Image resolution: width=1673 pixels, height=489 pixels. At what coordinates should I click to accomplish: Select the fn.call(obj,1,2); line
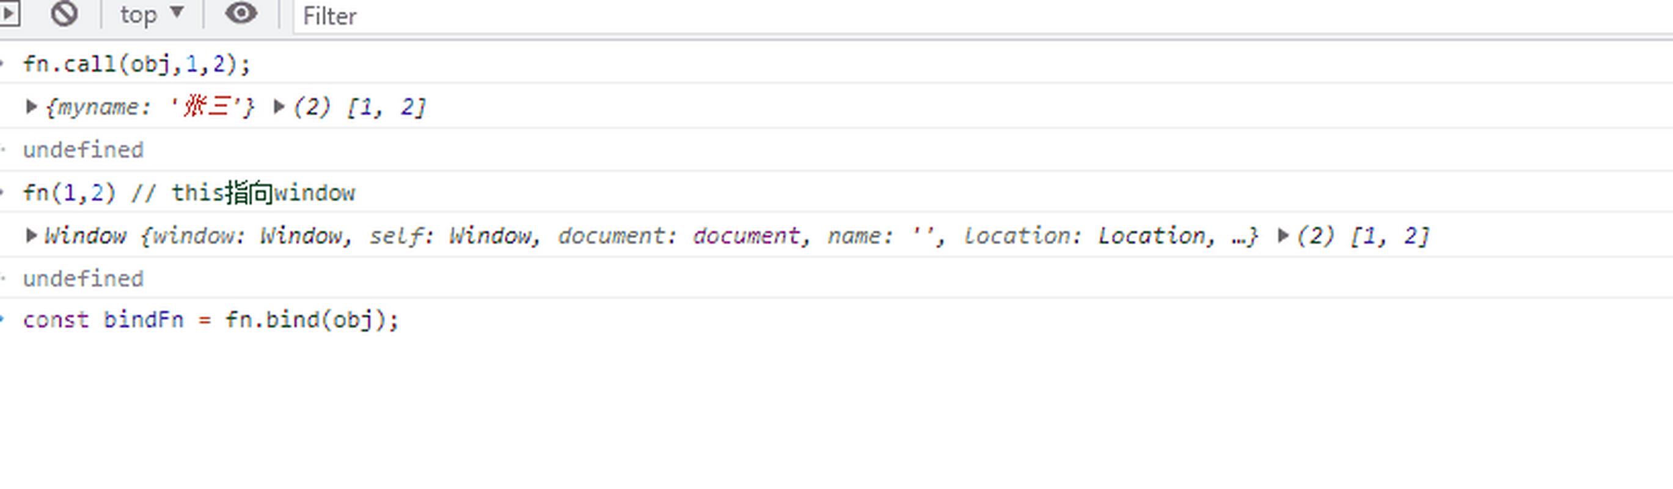[x=136, y=64]
